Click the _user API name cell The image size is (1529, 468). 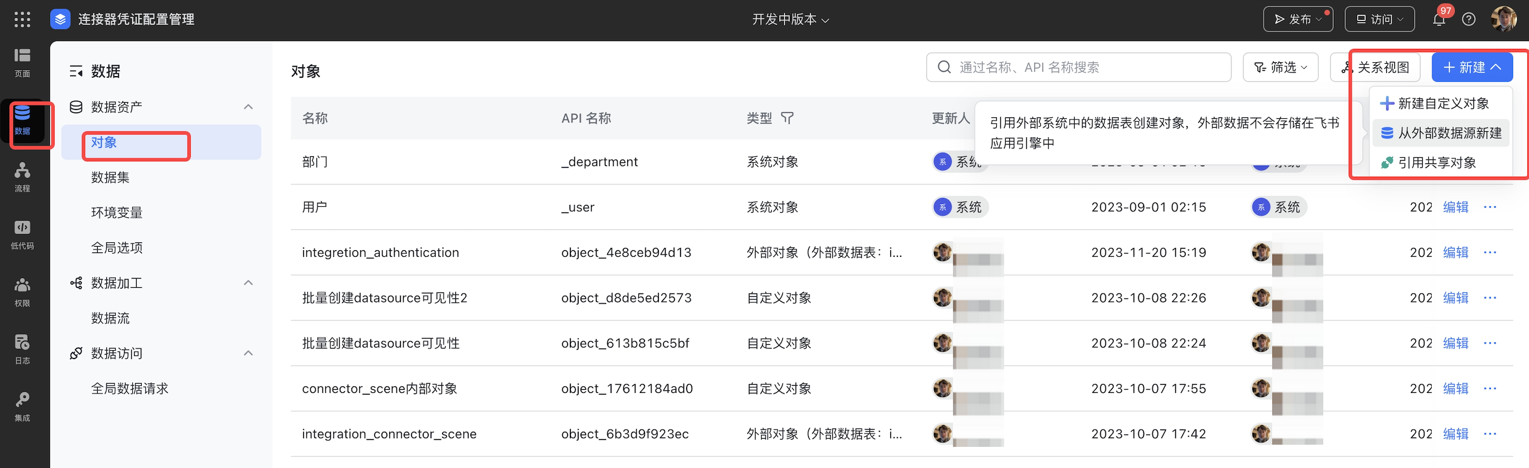point(578,207)
